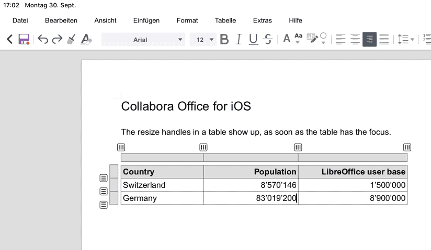Screen dimensions: 431x250
Task: Redo the last undone action
Action: coord(57,40)
